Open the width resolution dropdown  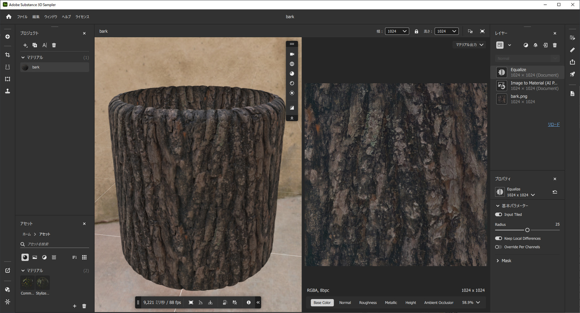pyautogui.click(x=397, y=31)
